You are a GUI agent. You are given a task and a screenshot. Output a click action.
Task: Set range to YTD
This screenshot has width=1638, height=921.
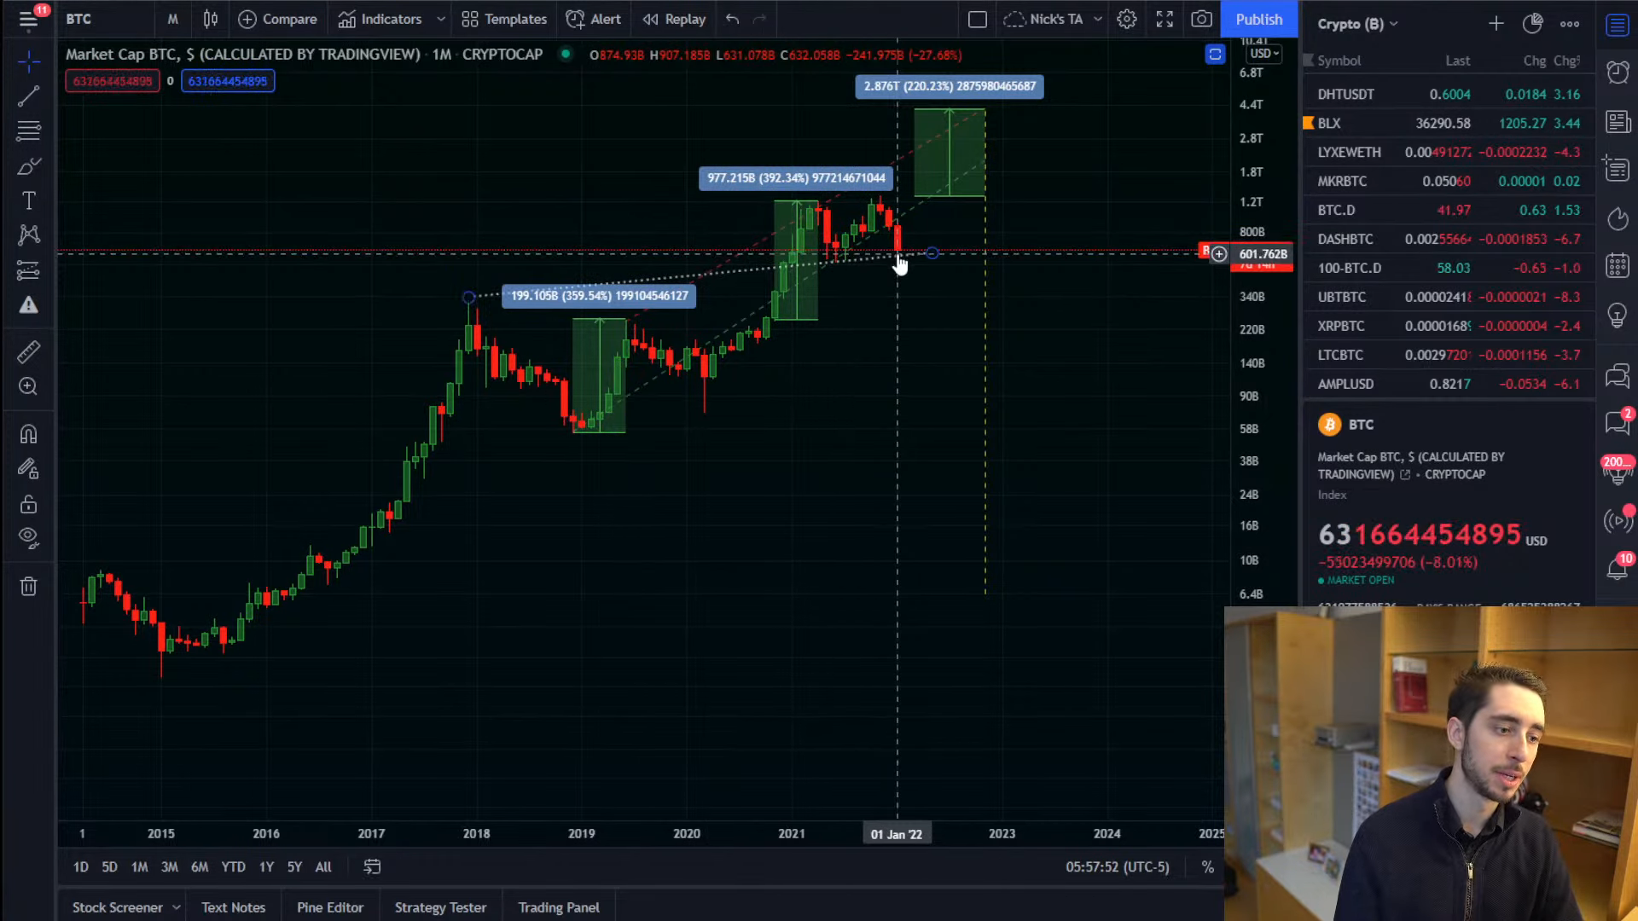(x=233, y=866)
